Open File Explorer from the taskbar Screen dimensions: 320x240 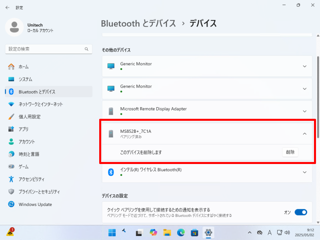coord(167,233)
